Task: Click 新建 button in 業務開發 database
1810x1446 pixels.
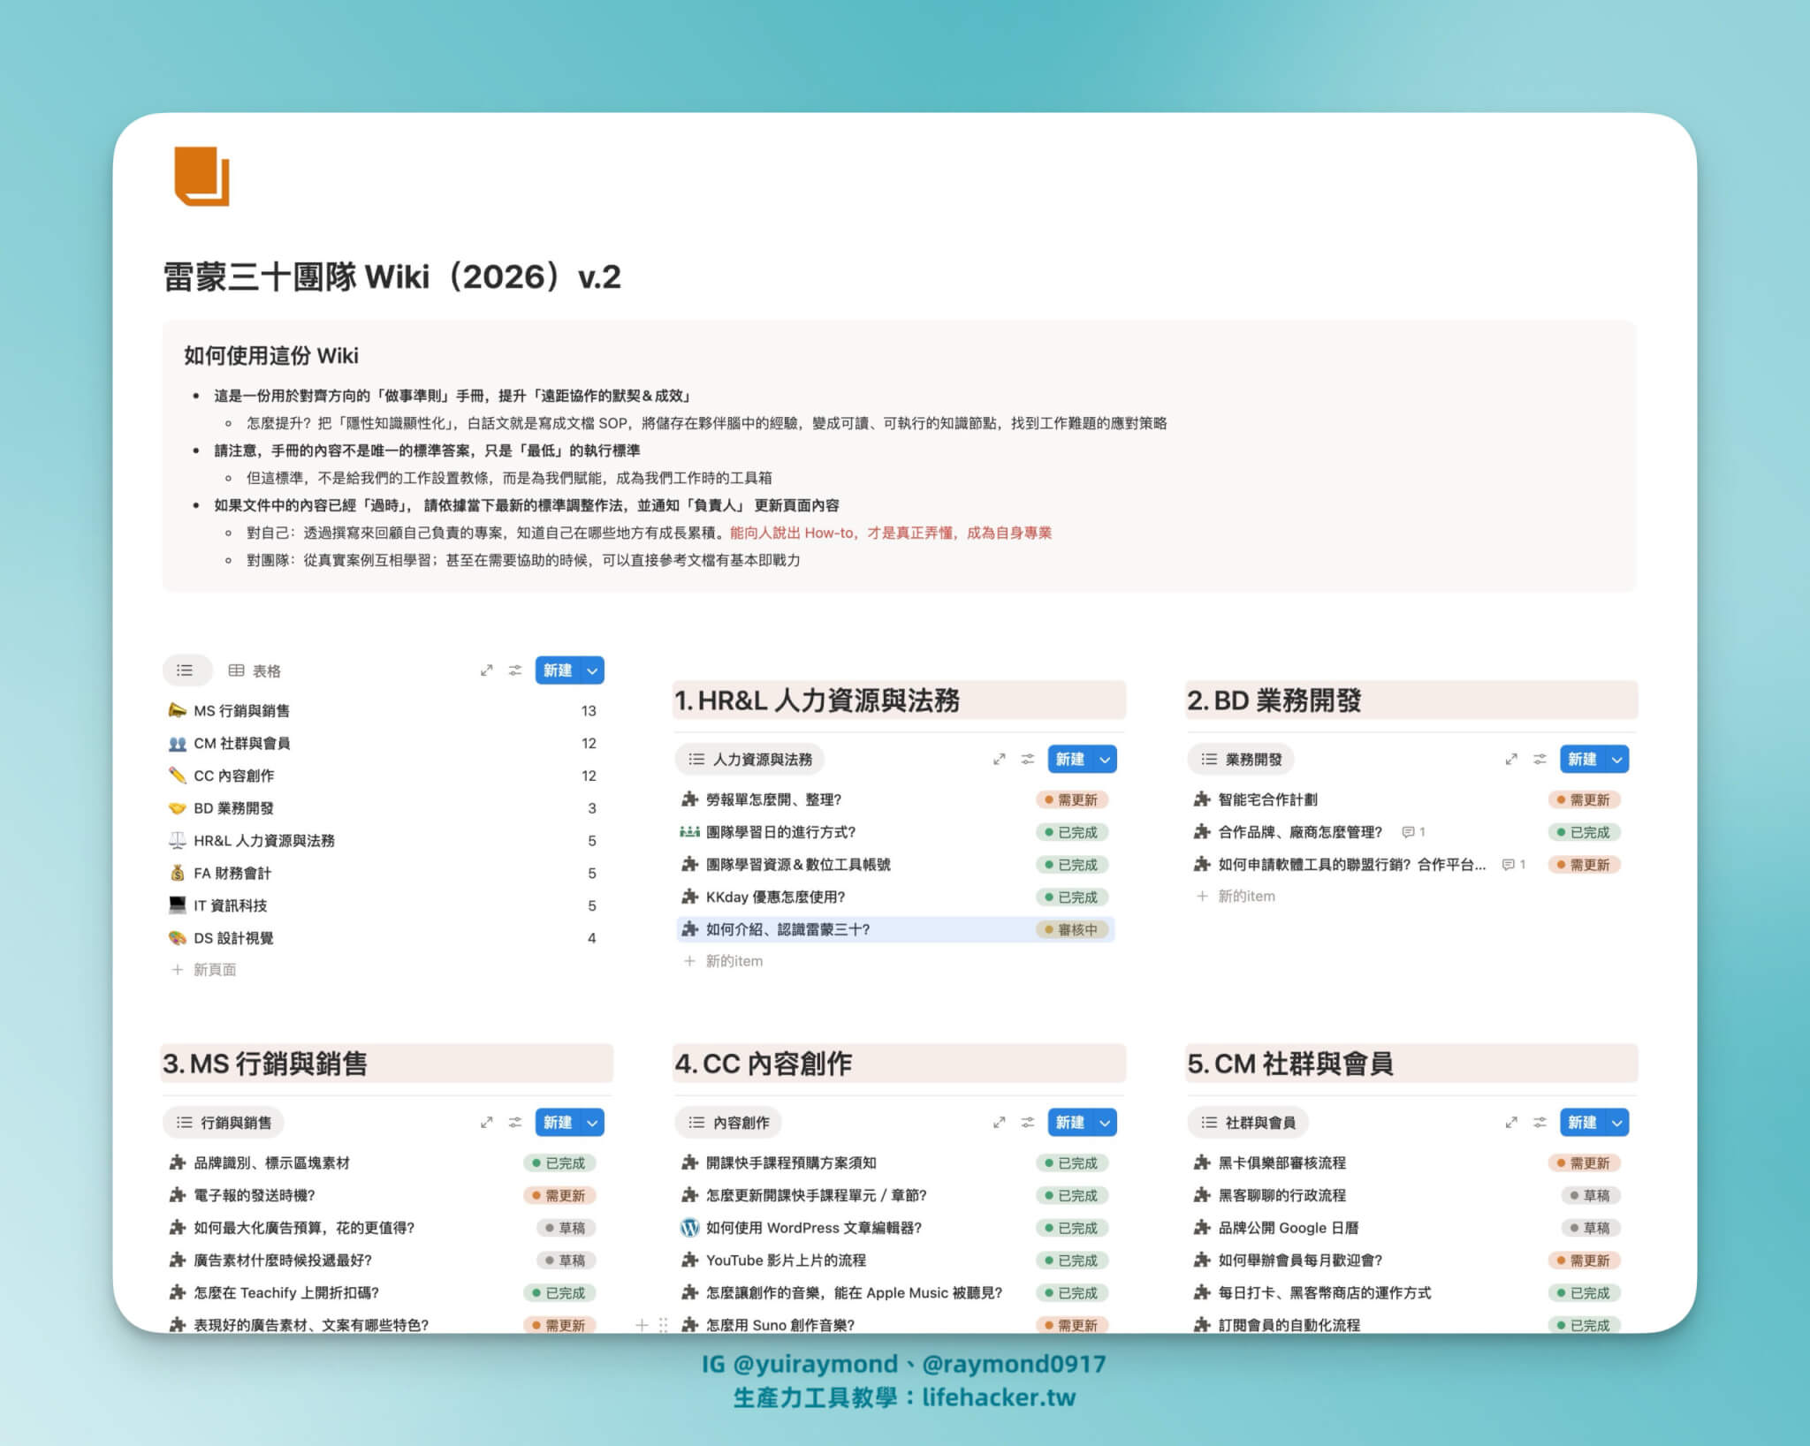Action: point(1581,759)
